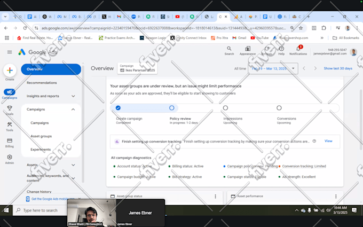363x227 pixels.
Task: Click the Windows search box Type here to search
Action: [40, 210]
